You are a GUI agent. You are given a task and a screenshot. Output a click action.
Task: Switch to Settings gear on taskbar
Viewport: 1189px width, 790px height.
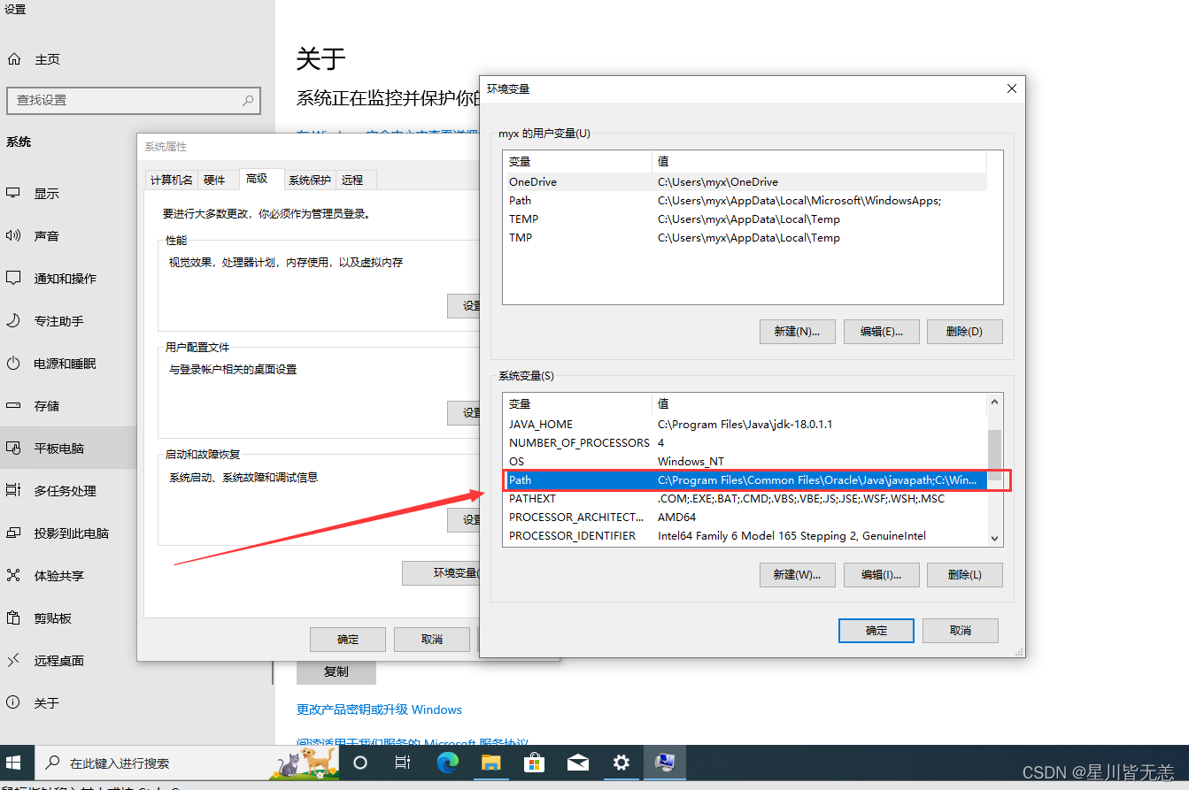[x=622, y=763]
